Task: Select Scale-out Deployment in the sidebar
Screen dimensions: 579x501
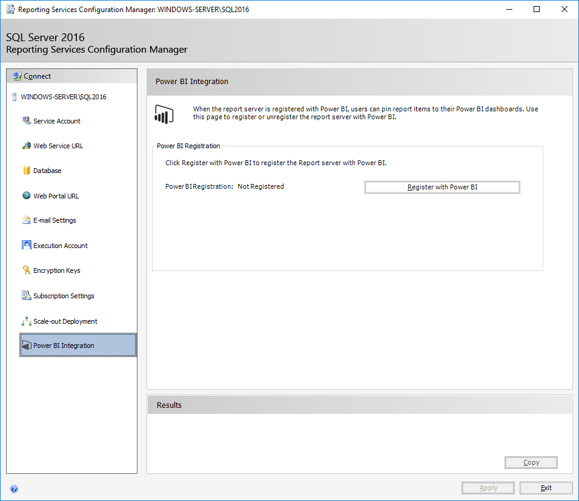Action: click(x=65, y=321)
